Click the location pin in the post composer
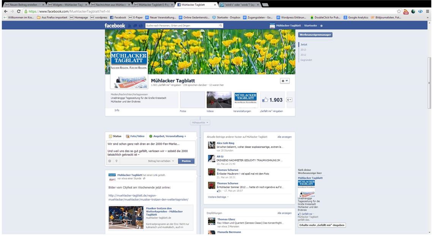The height and width of the screenshot is (236, 433). point(117,161)
